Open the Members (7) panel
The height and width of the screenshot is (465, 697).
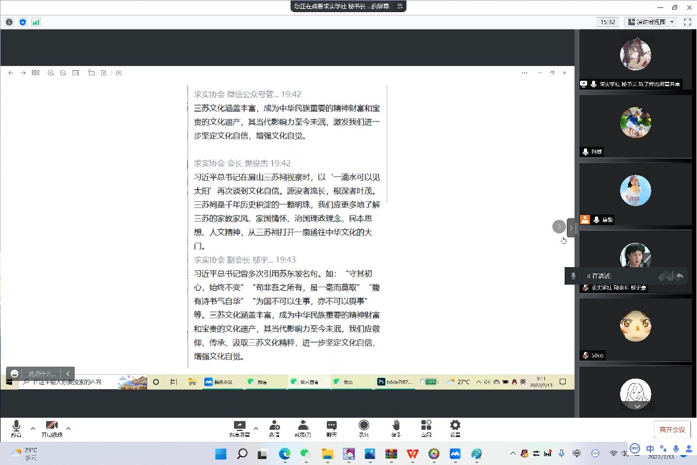pos(303,428)
